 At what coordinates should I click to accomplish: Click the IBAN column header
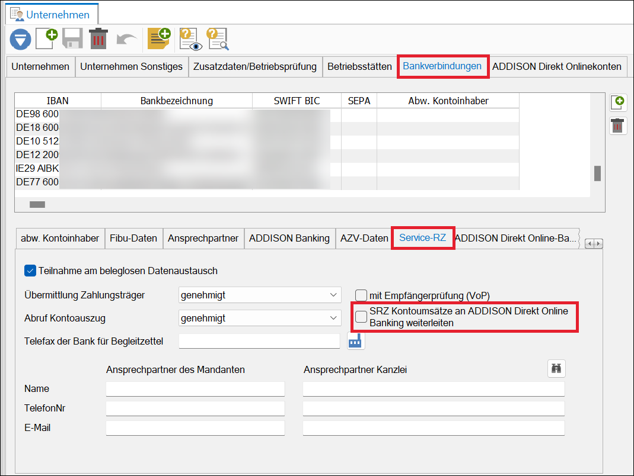(x=58, y=101)
